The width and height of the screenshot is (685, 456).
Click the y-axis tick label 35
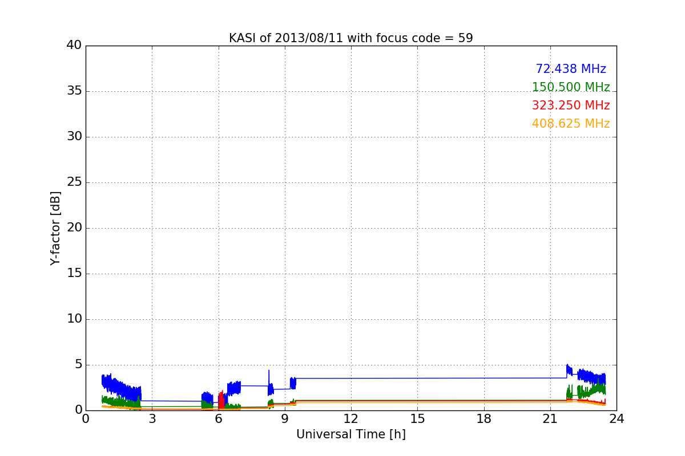point(74,91)
